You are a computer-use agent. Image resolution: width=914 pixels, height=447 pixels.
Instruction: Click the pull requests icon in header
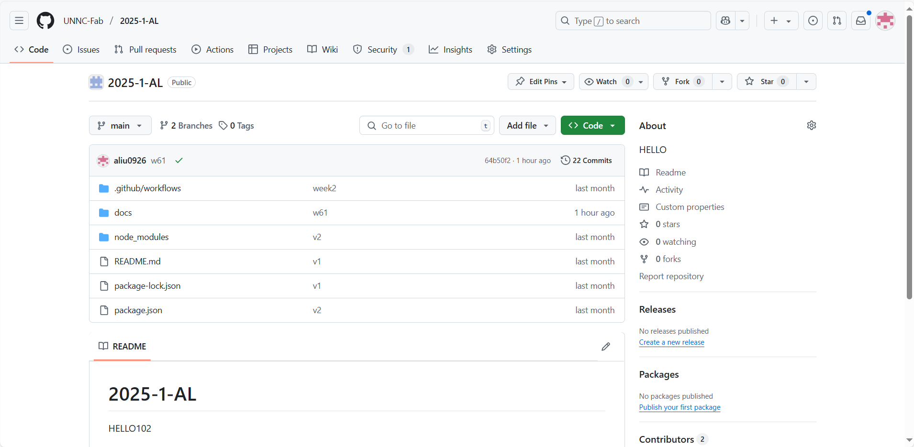click(x=836, y=21)
